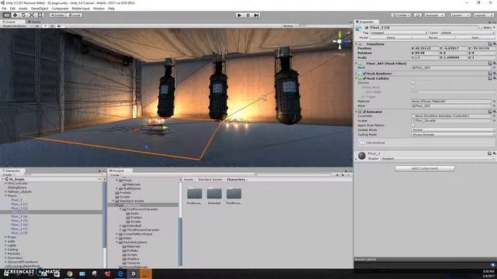
Task: Select the Rotate tool in toolbar
Action: click(x=23, y=15)
